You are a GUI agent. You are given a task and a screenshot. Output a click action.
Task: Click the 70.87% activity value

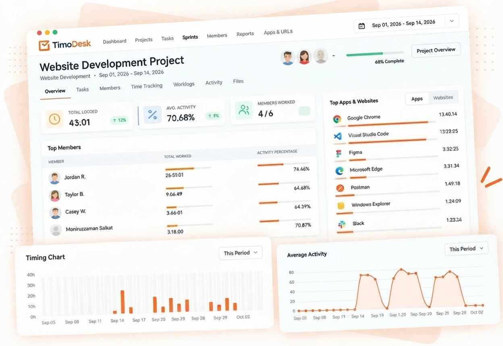[303, 225]
